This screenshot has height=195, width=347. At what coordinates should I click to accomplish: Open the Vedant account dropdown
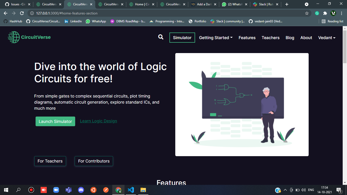point(327,38)
